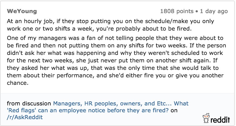Click the reddit alien mascot icon
Image resolution: width=236 pixels, height=126 pixels.
[x=207, y=118]
